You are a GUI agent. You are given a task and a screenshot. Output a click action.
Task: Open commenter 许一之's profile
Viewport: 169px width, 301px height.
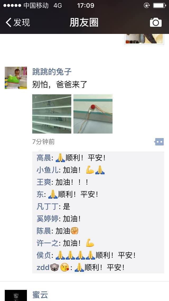click(48, 243)
